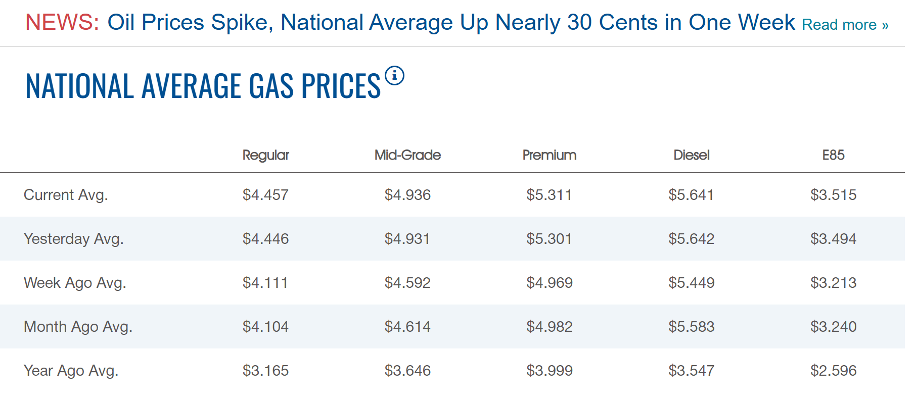The width and height of the screenshot is (914, 403).
Task: Click the year ago E85 price $2.596
Action: tap(833, 371)
